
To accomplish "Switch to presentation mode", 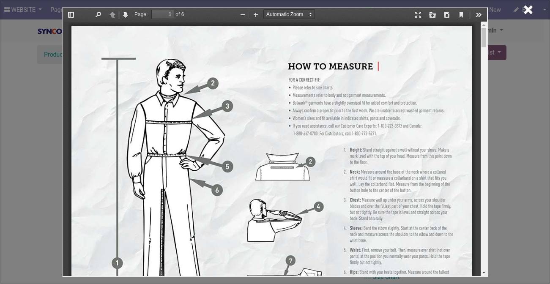I will click(x=418, y=15).
